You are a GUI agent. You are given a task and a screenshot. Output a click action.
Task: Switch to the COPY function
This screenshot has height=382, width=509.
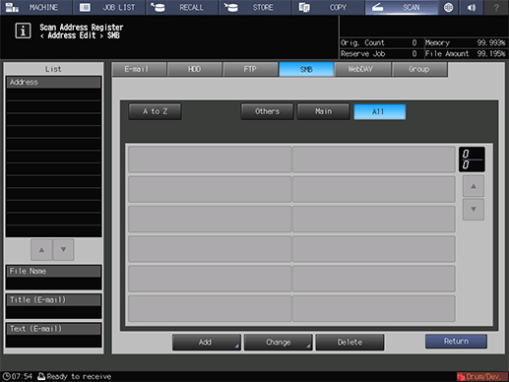click(x=329, y=7)
